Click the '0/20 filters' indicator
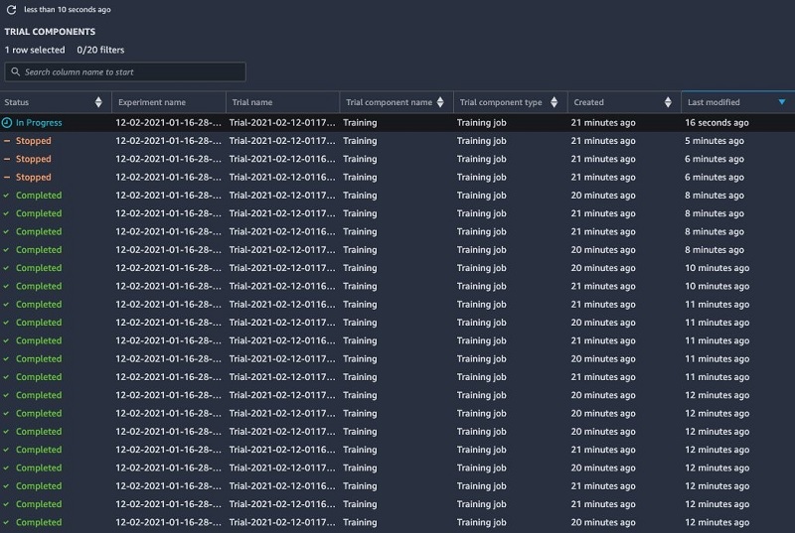The image size is (795, 533). (x=100, y=50)
